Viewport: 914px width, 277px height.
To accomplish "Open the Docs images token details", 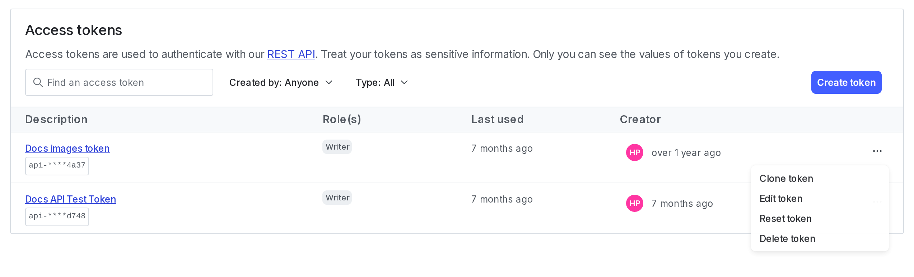I will click(x=67, y=148).
